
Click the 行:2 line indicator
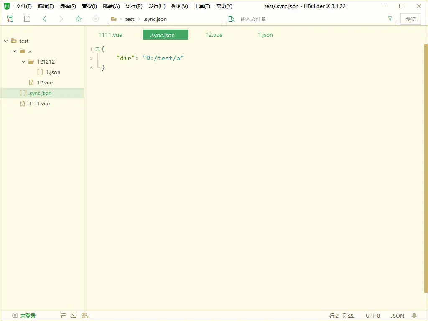click(334, 316)
